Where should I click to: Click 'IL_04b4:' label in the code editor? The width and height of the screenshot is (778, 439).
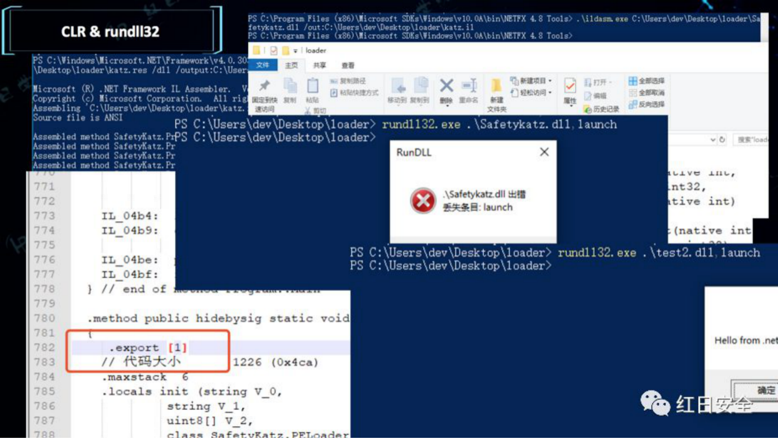point(130,216)
